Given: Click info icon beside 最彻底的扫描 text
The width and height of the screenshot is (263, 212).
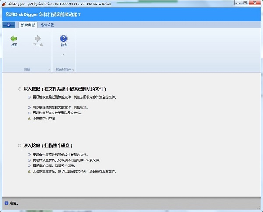Looking at the screenshot, I should tap(29, 166).
